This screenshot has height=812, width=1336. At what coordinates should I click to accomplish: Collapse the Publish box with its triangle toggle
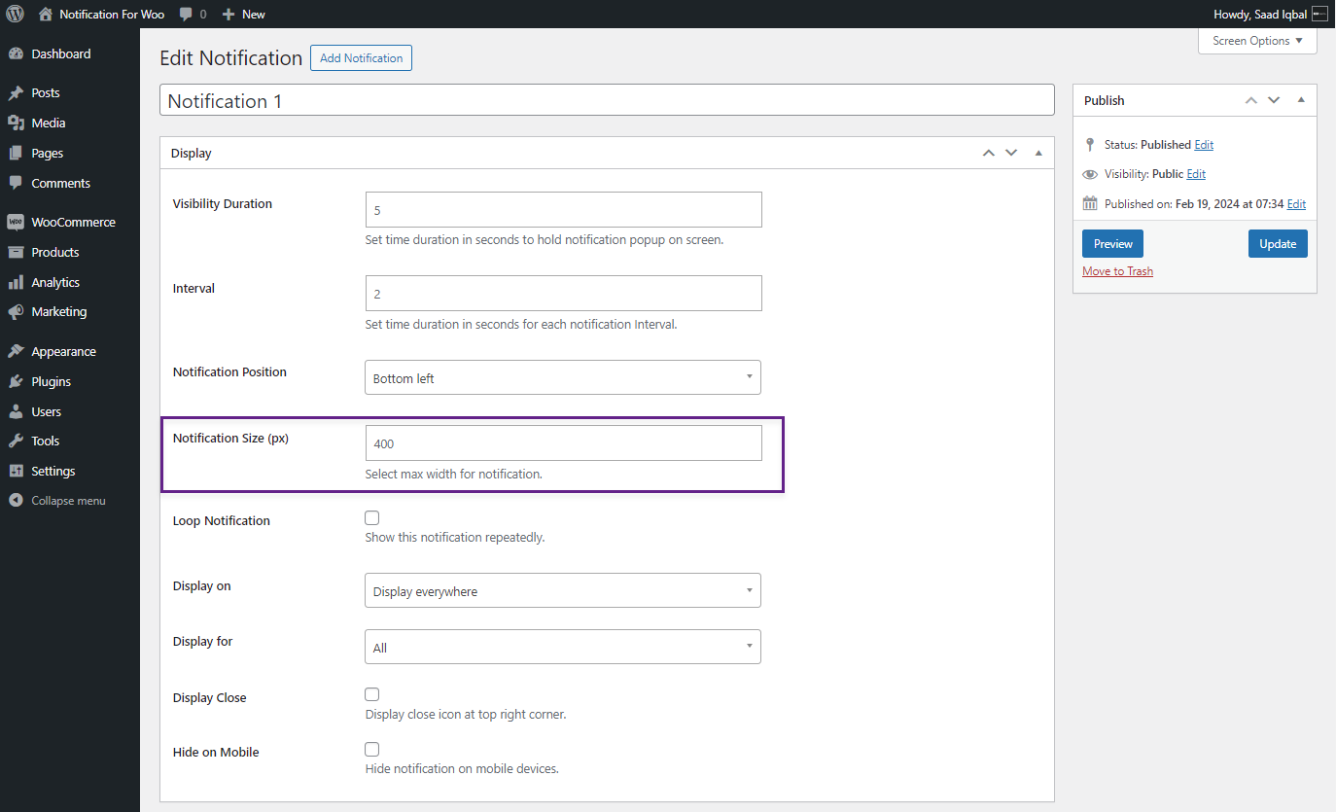pos(1301,100)
